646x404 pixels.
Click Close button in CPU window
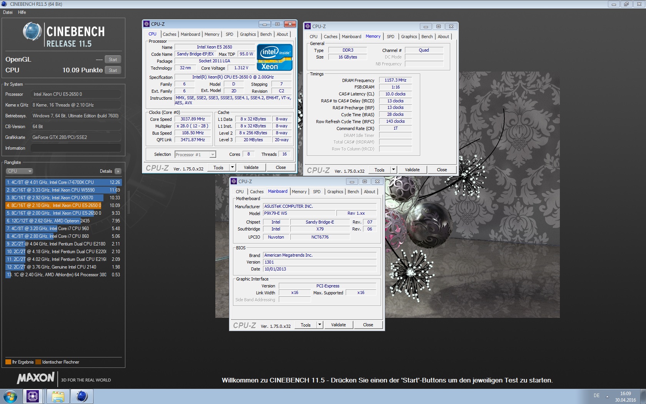point(281,167)
